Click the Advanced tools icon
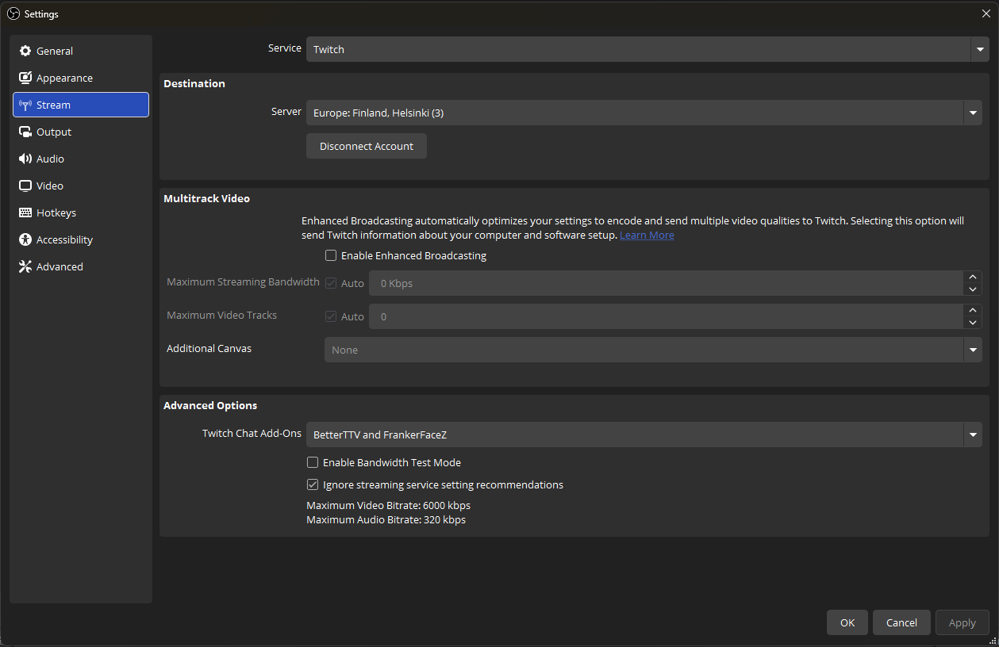The image size is (999, 647). point(25,266)
